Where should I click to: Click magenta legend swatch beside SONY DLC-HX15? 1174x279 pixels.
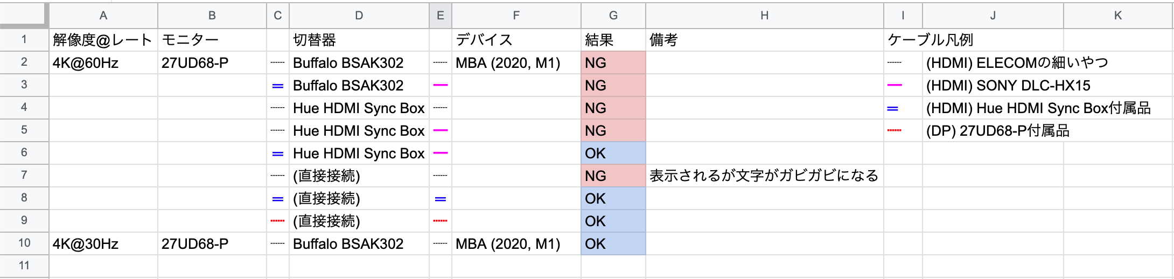coord(895,85)
